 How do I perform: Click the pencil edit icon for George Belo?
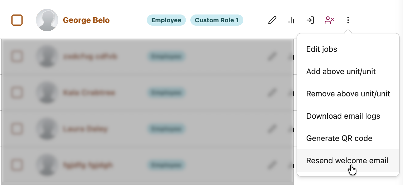point(272,20)
